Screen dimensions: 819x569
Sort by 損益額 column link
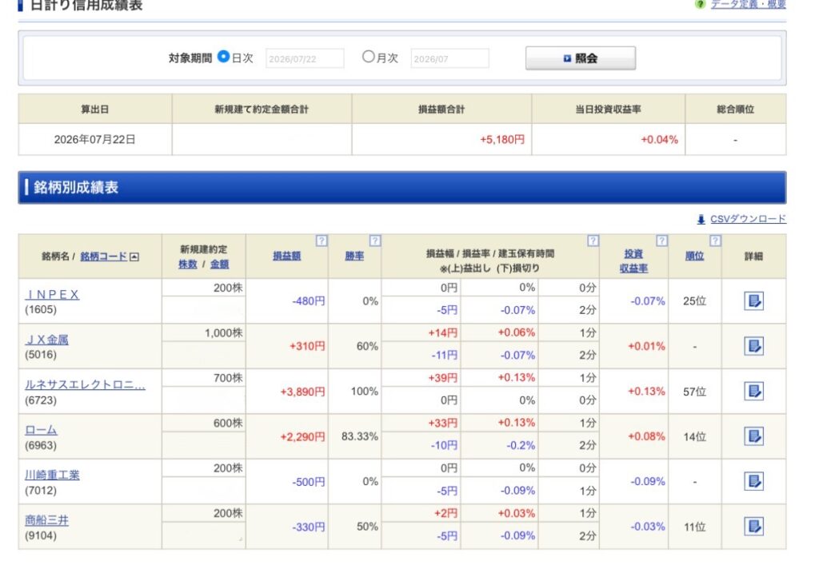[287, 256]
